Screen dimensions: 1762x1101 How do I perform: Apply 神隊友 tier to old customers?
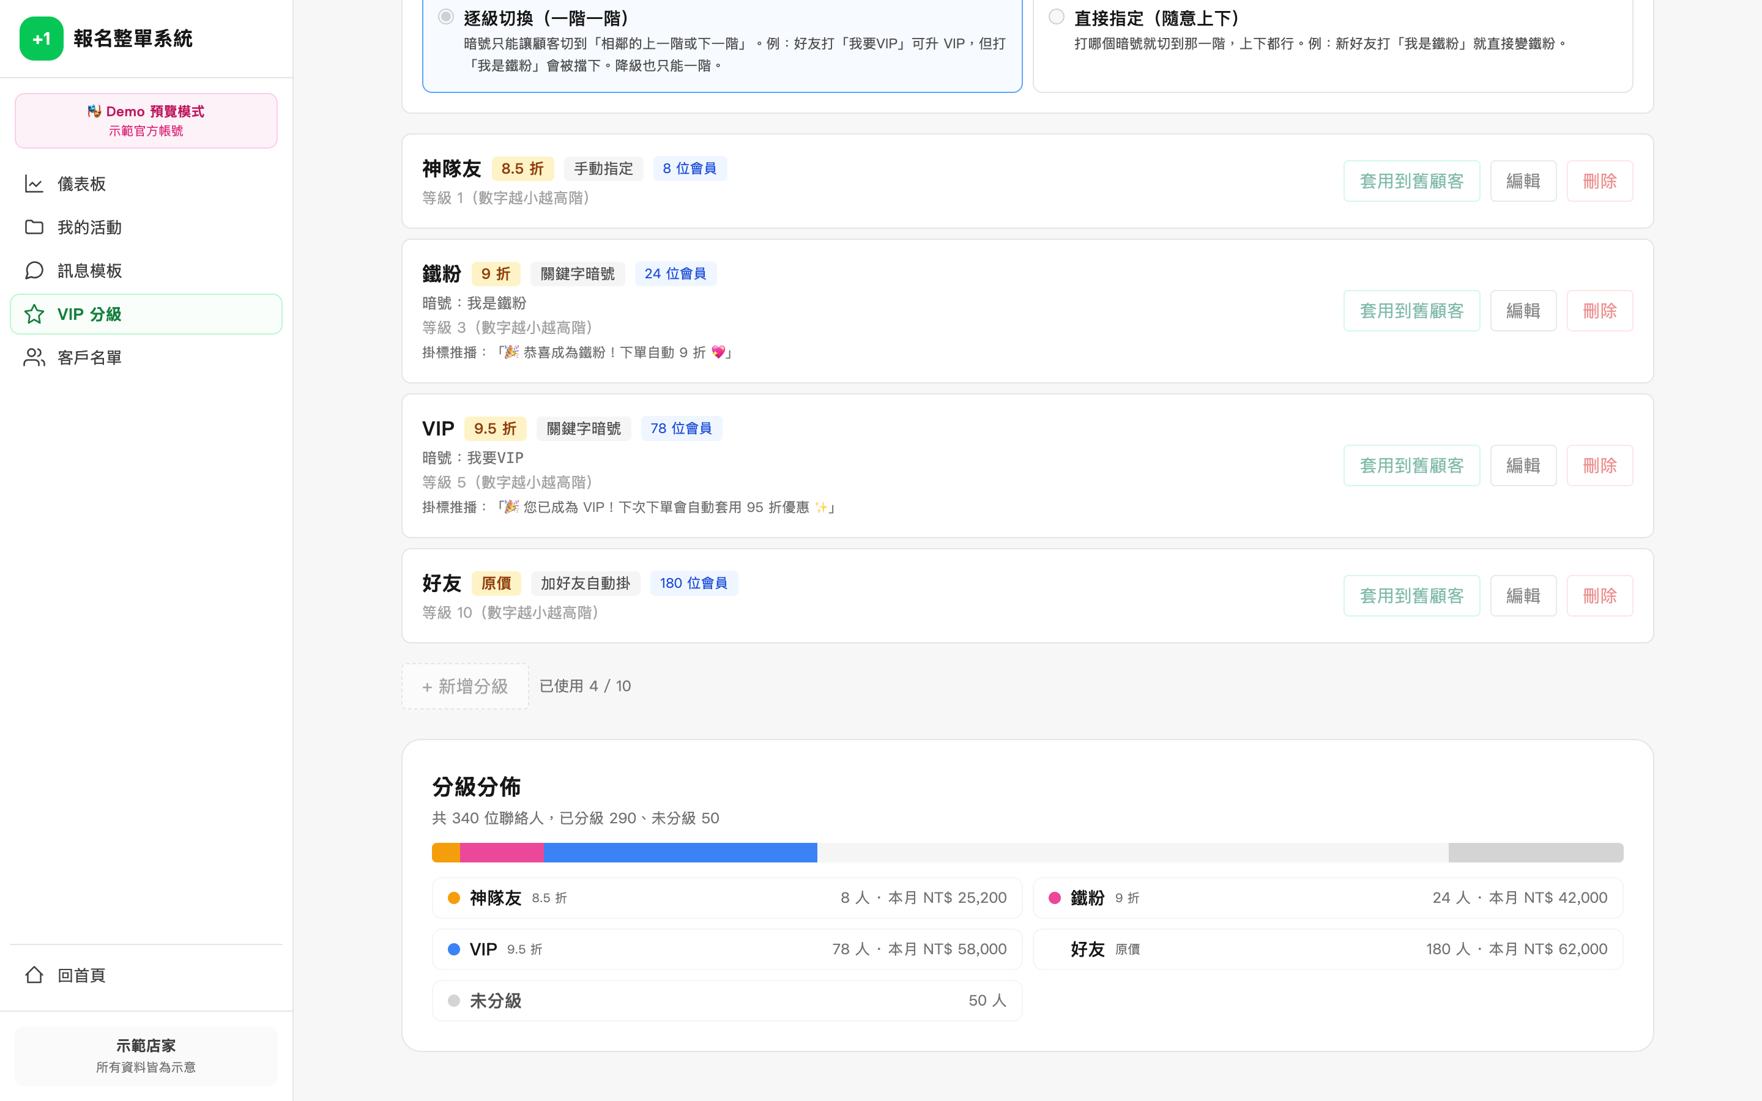coord(1411,181)
